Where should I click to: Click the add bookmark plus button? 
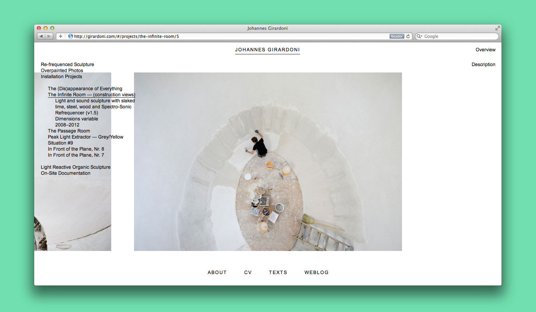(x=61, y=36)
